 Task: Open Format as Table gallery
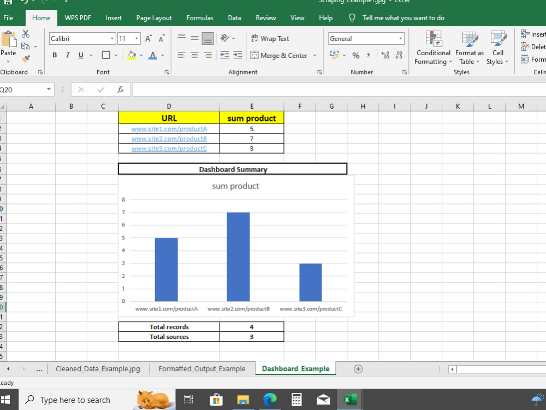470,48
